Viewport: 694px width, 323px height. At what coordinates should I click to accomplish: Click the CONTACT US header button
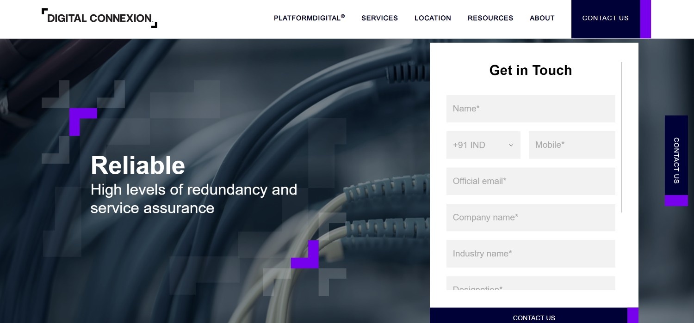pos(605,18)
